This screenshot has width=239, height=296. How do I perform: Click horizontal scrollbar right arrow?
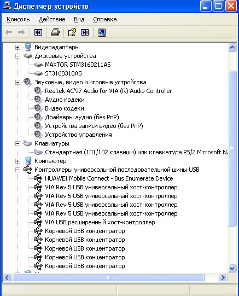click(223, 278)
